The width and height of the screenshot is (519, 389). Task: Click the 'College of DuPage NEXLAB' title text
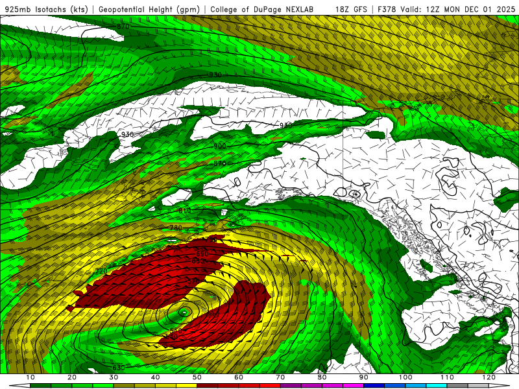pos(262,9)
